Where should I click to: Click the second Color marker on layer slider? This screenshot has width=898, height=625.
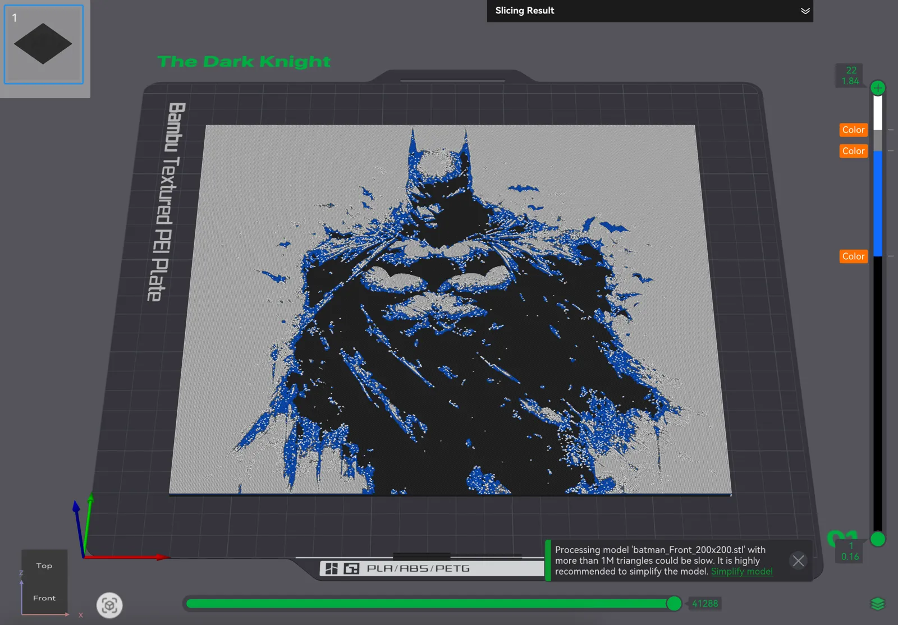(x=853, y=151)
